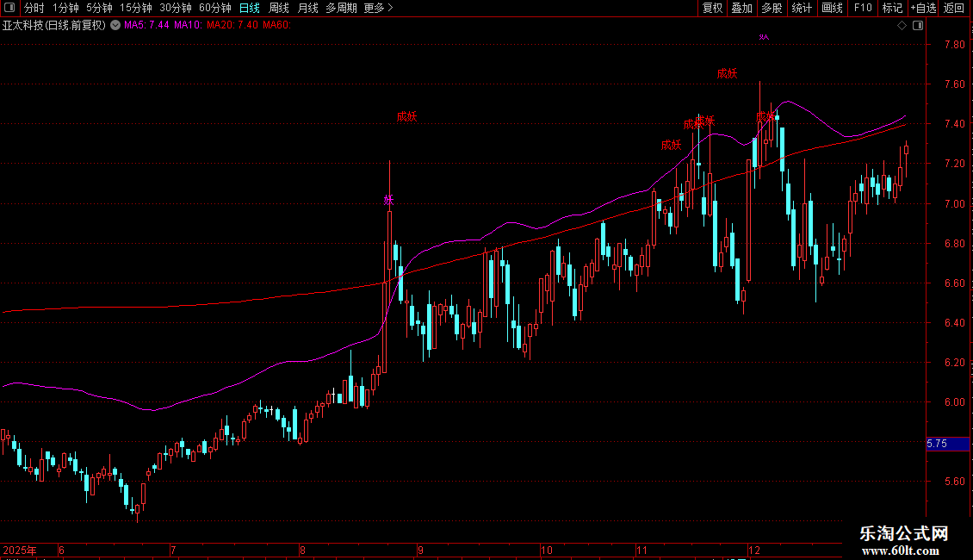The image size is (973, 560).
Task: Click the 亚太科技(日线.前复权) chart title
Action: [54, 26]
